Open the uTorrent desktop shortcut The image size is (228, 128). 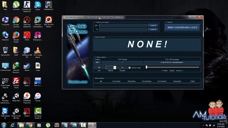tap(16, 6)
